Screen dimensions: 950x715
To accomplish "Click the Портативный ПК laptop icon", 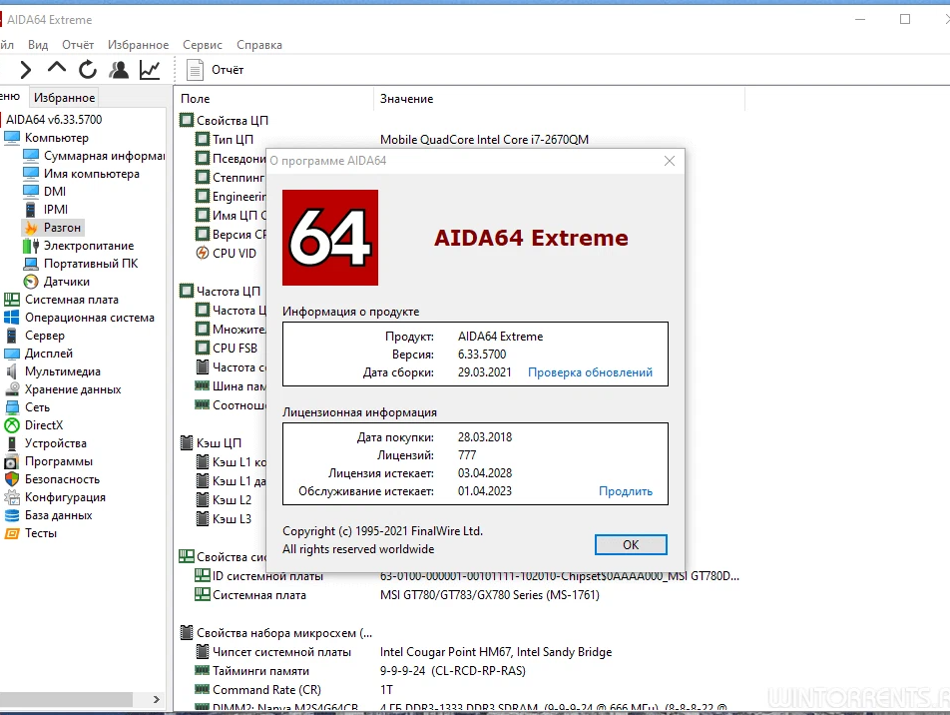I will [x=31, y=264].
